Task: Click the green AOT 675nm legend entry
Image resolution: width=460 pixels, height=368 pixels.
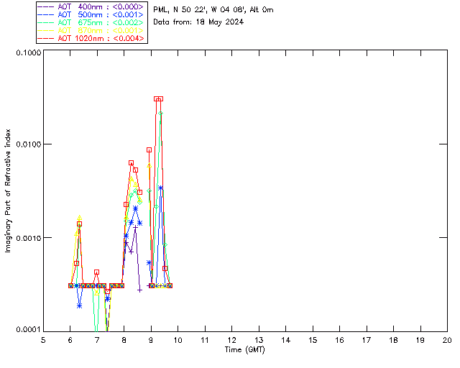Action: point(91,22)
